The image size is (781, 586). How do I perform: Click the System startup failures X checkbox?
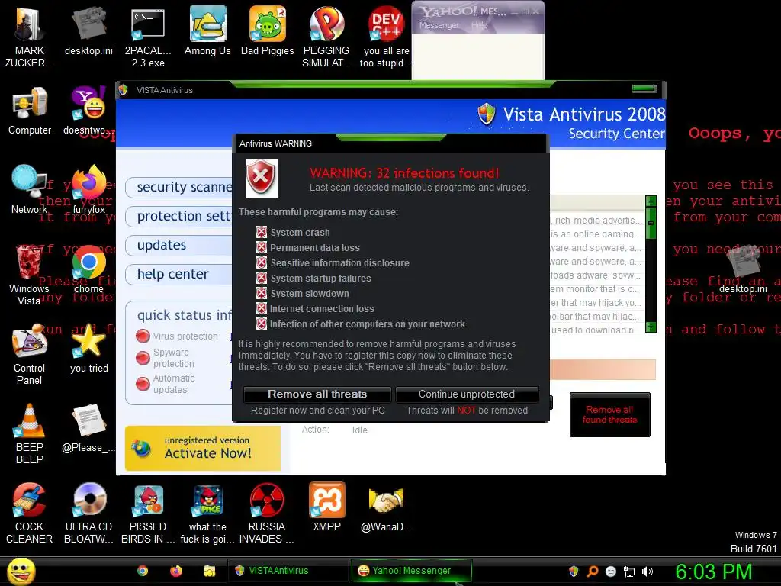point(262,278)
